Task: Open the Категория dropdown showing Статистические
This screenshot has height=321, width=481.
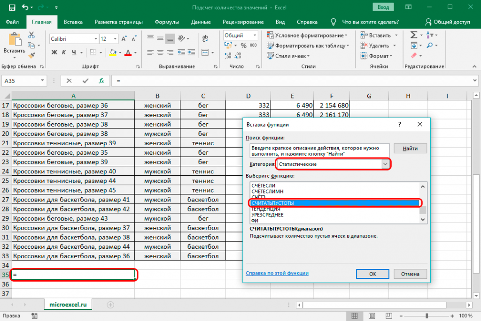Action: click(386, 164)
